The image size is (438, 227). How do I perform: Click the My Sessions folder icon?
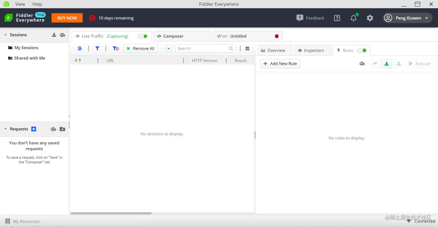(x=10, y=48)
